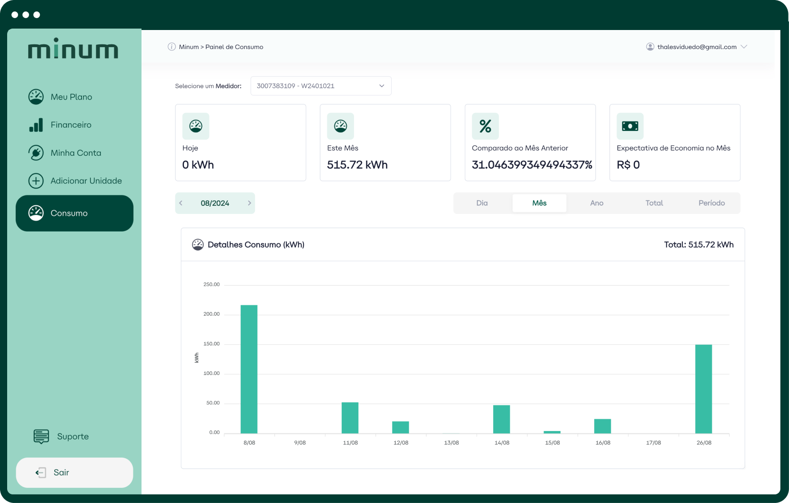Select the Período view tab
The image size is (789, 503).
[x=711, y=203]
